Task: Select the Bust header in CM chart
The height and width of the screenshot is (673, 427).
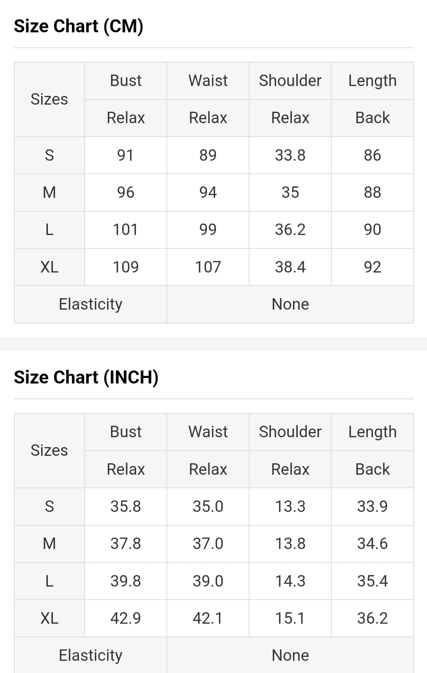Action: tap(126, 81)
